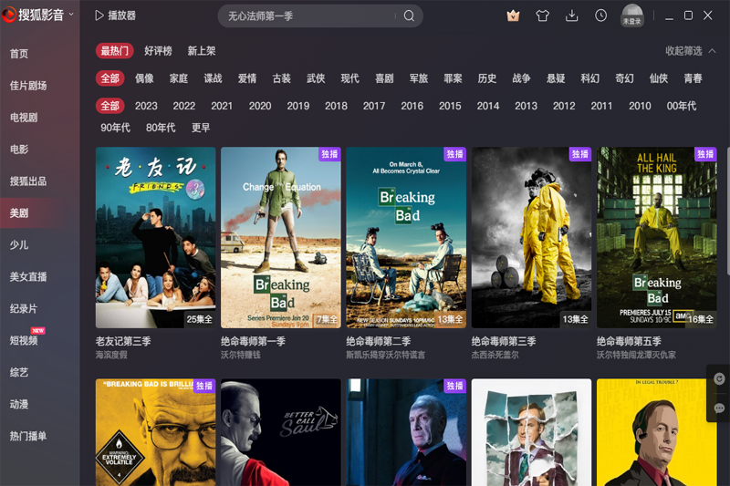Filter by 更早 years
Screen dimensions: 730x486
201,128
